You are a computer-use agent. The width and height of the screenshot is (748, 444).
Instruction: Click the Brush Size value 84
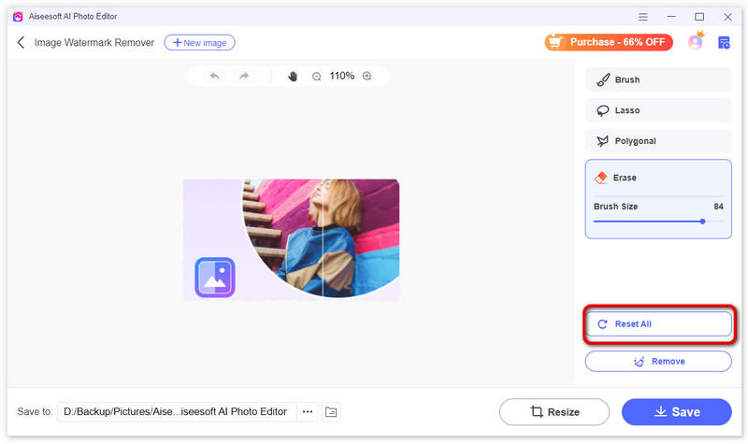[x=718, y=207]
